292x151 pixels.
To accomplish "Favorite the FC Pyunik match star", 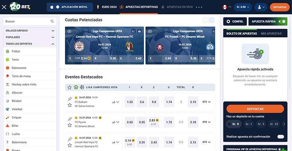I will click(70, 125).
